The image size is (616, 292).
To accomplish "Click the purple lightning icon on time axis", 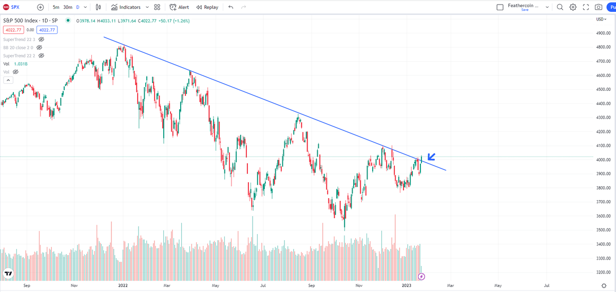I will (421, 277).
